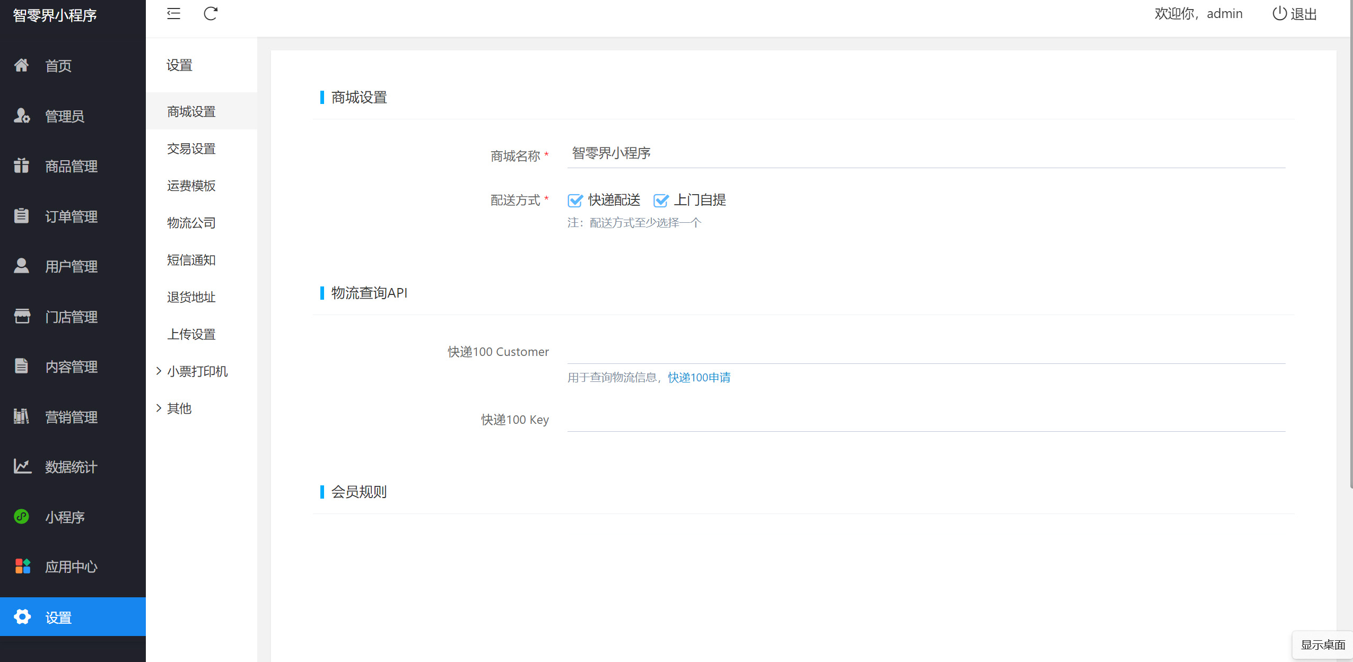
Task: Click the 订单管理 clipboard icon
Action: 21,216
